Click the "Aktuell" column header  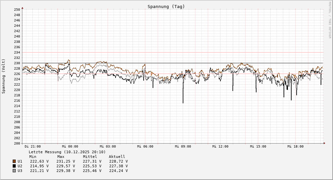[117, 157]
